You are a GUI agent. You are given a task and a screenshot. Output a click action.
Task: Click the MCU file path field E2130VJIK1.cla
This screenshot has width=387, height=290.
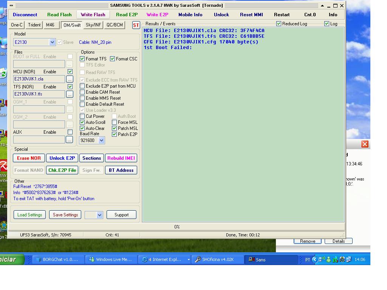point(39,79)
